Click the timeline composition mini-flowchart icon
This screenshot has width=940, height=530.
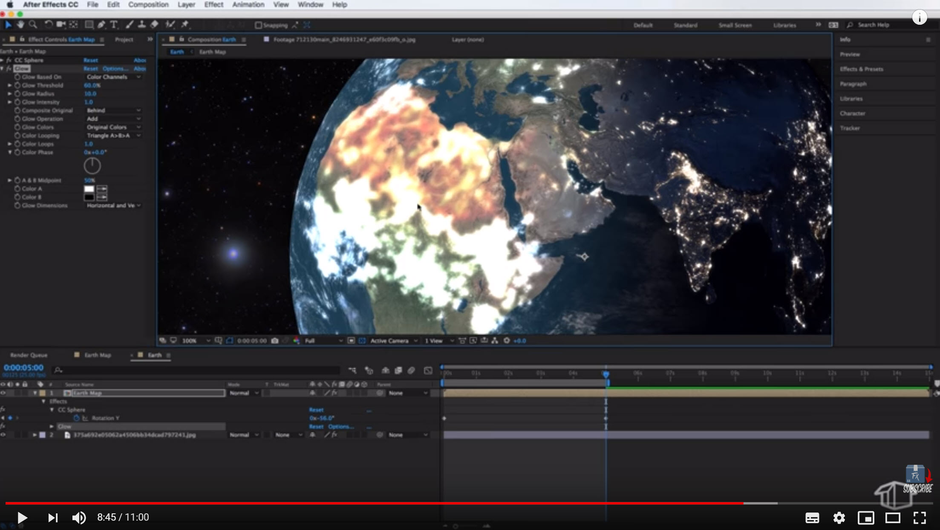[x=352, y=371]
